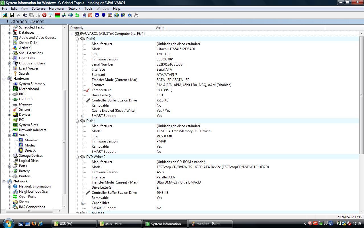Click the Copy toolbar icon
The height and width of the screenshot is (228, 364).
25,15
